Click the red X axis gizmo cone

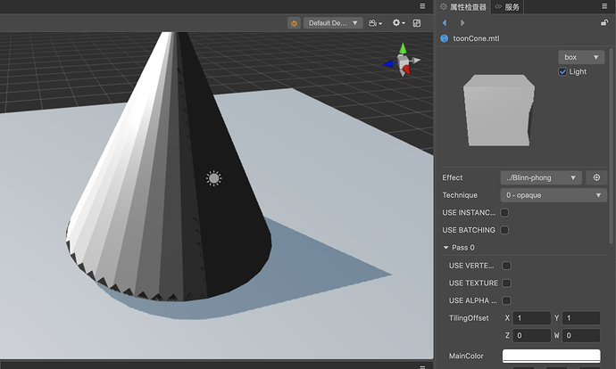point(406,70)
